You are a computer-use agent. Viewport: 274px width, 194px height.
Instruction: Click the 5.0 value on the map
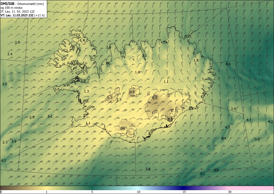(x=216, y=170)
